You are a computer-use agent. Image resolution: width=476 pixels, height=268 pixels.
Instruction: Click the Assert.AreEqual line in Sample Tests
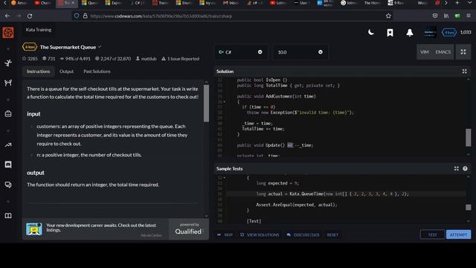(x=297, y=205)
